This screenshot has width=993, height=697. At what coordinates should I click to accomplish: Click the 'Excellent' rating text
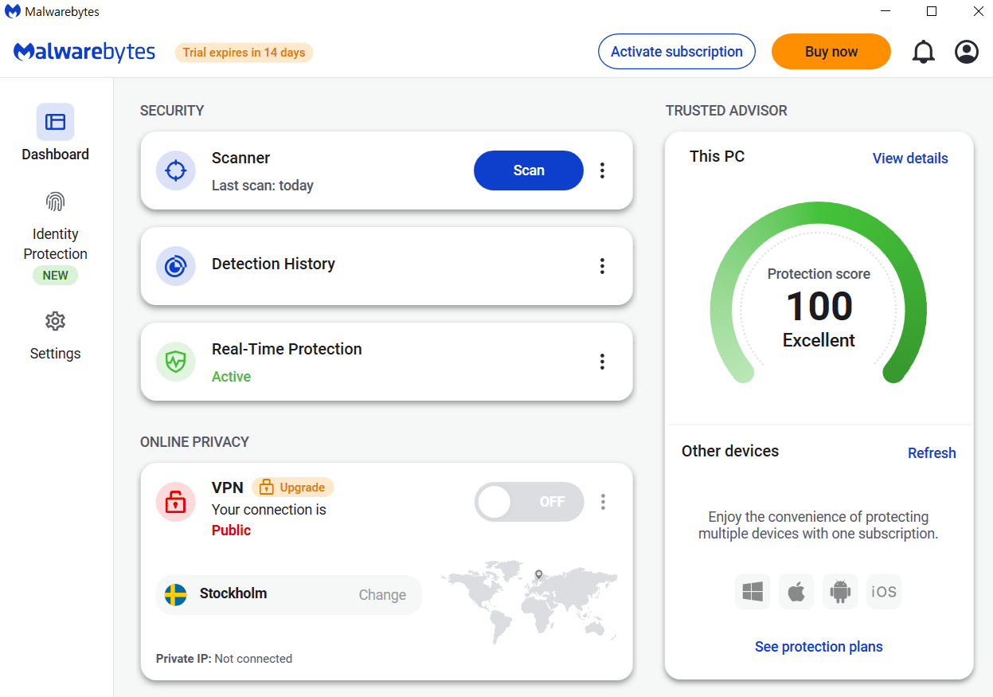coord(819,340)
